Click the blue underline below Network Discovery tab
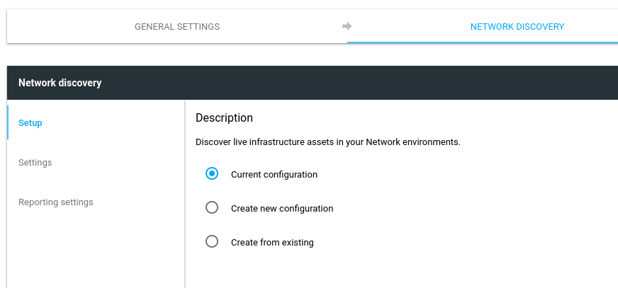The image size is (618, 288). point(482,42)
